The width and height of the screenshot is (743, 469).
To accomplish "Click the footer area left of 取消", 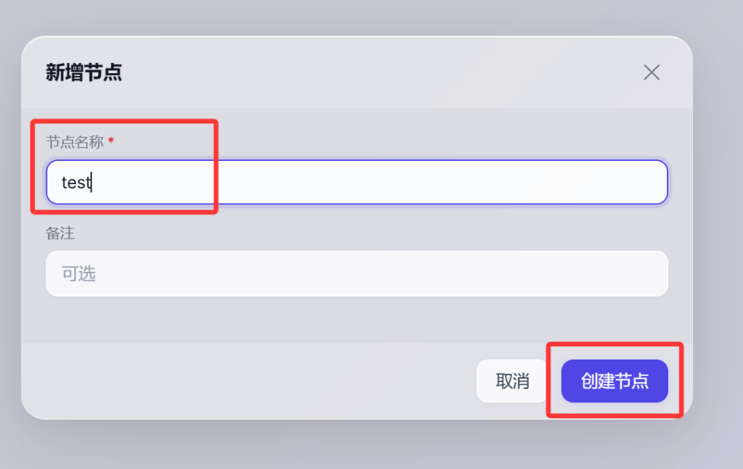I will (x=254, y=381).
